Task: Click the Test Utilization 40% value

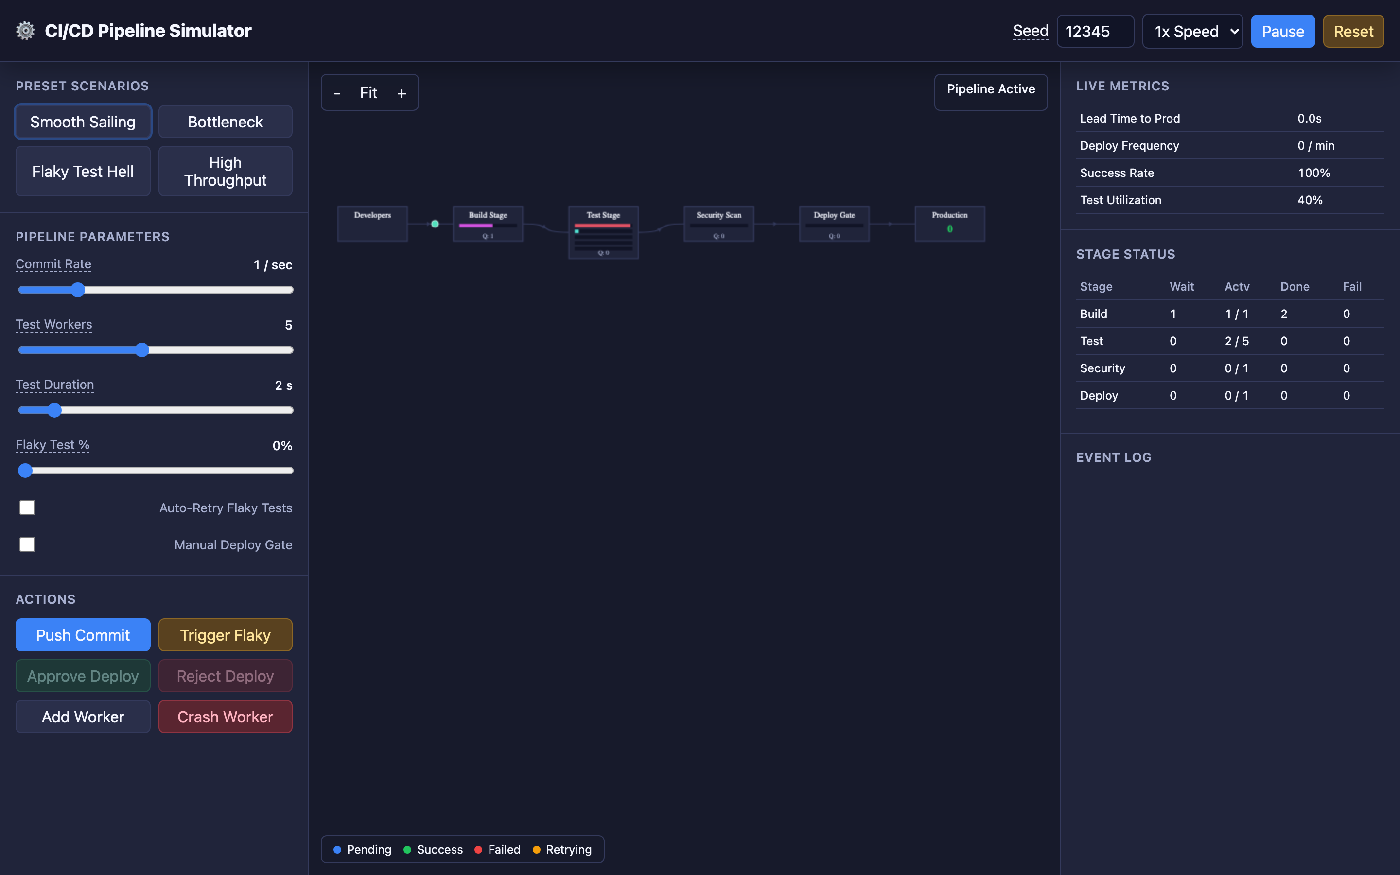Action: (x=1310, y=200)
